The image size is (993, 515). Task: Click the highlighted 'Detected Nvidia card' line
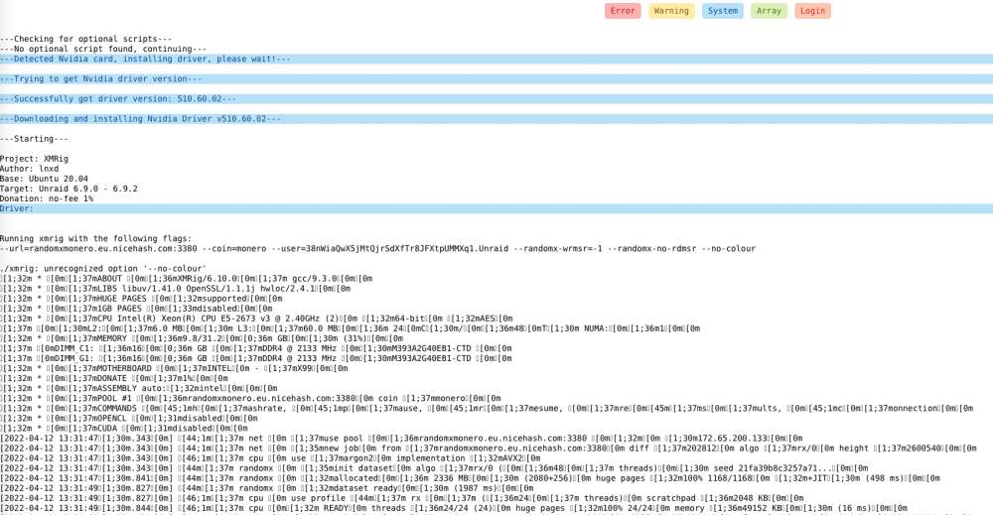[x=496, y=59]
